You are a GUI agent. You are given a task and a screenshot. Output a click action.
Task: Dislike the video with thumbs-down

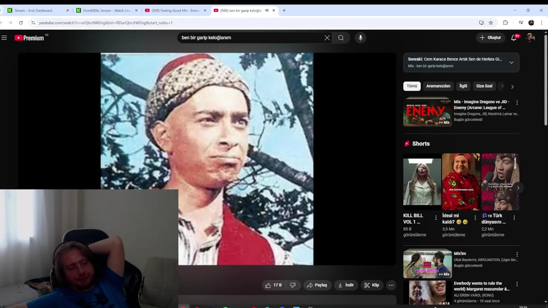(x=293, y=285)
